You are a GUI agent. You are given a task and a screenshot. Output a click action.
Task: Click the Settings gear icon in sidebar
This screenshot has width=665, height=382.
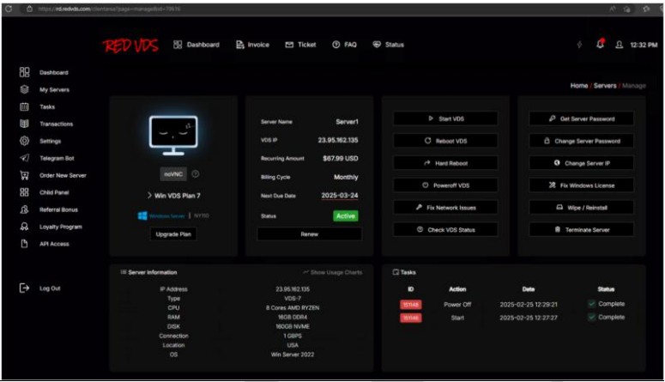coord(25,141)
